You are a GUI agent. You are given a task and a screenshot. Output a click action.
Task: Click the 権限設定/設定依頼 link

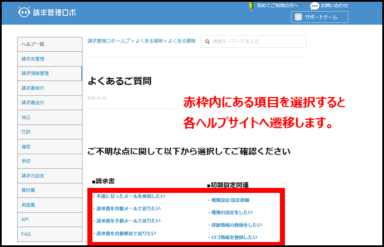pos(229,200)
